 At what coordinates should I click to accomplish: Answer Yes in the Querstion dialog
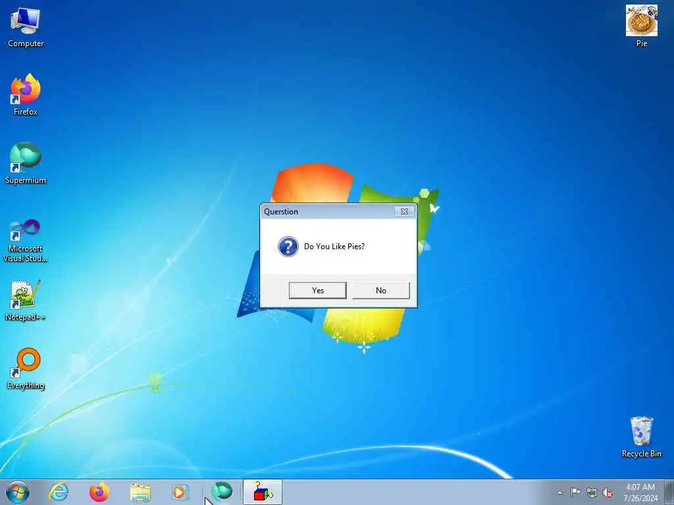[318, 290]
